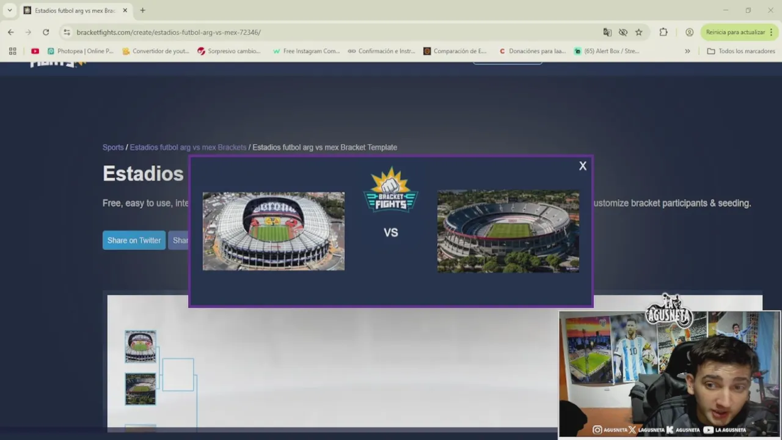Screen dimensions: 782x440
Task: Open the apps grid in bookmarks bar
Action: [x=12, y=51]
